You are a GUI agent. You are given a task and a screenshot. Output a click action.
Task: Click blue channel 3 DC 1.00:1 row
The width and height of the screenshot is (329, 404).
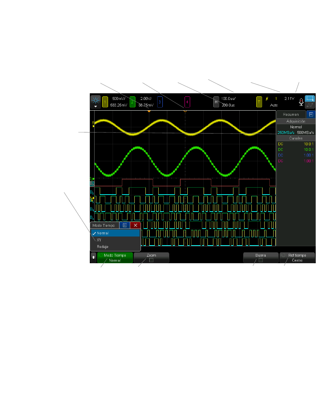(296, 155)
